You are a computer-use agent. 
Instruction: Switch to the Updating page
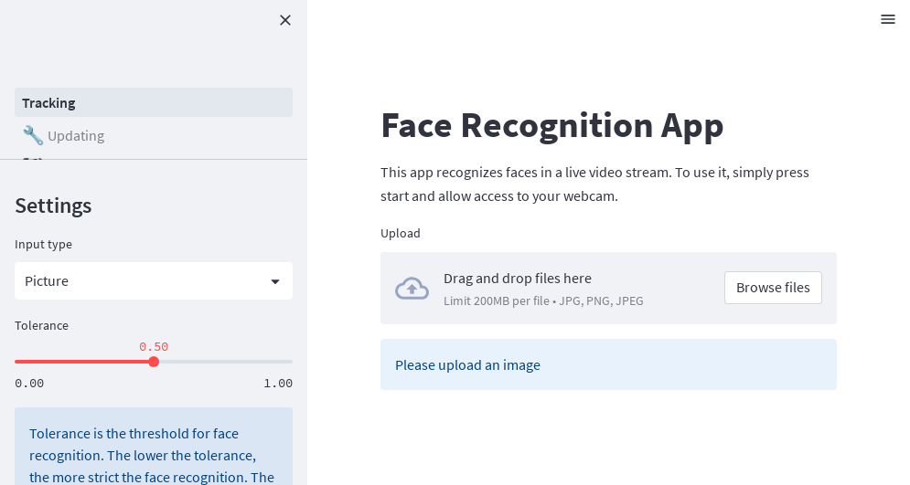(76, 136)
